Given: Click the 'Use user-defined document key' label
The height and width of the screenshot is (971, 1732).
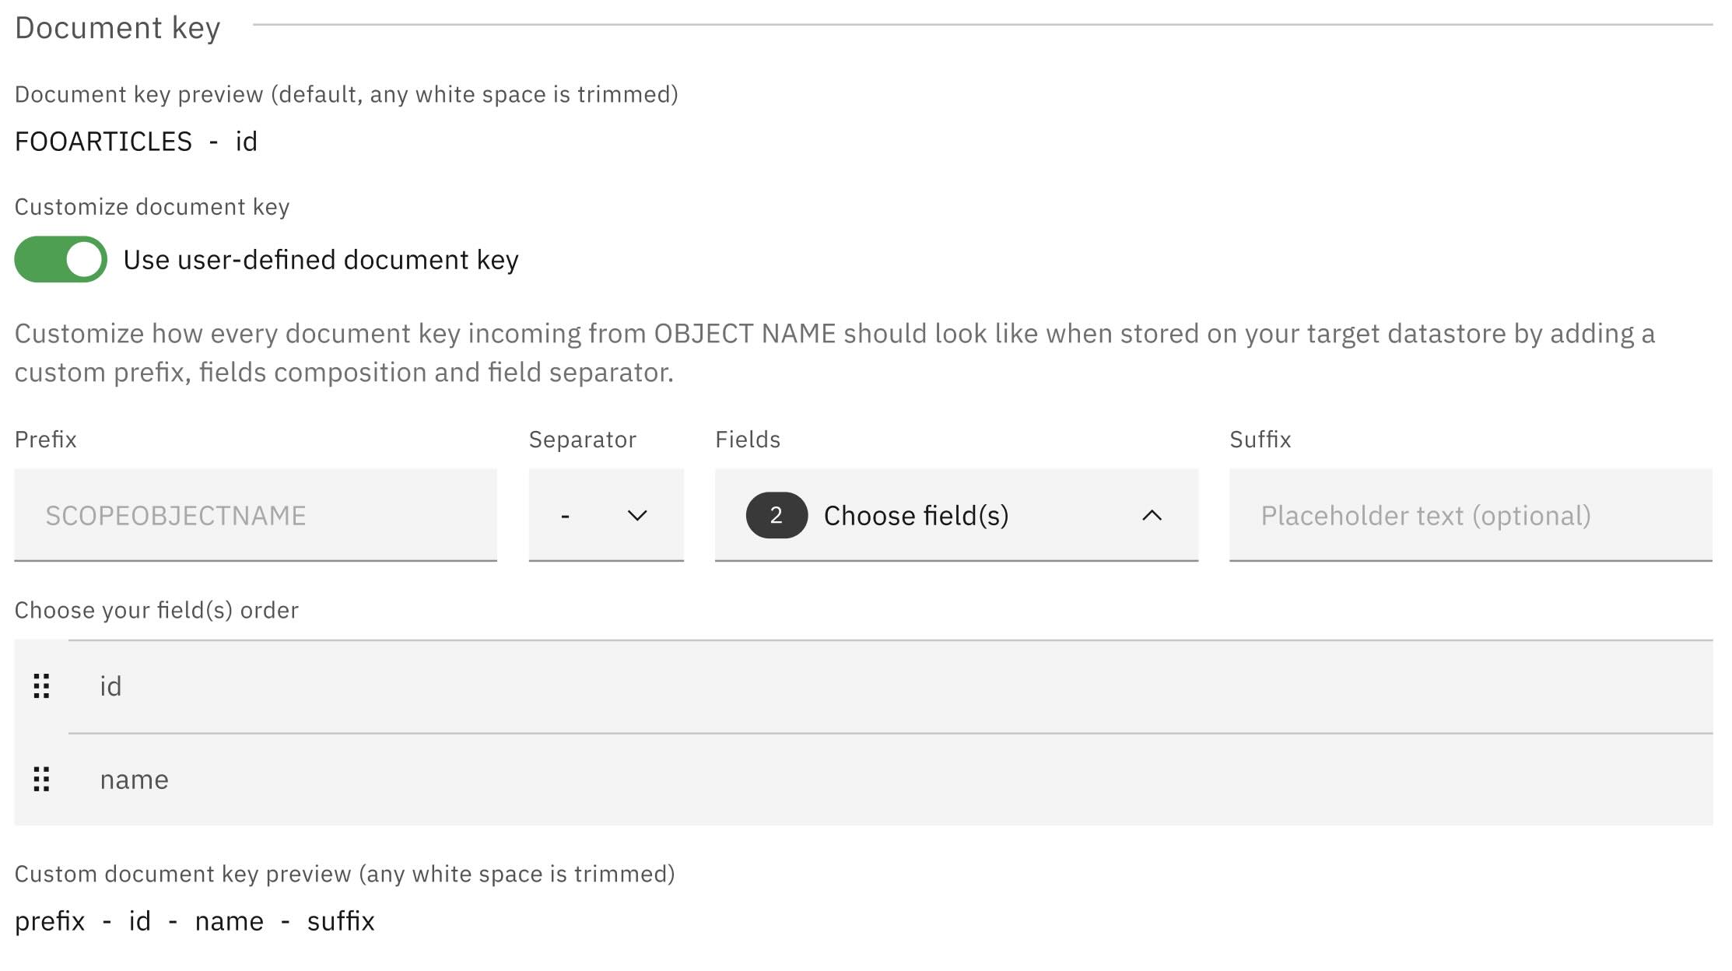Looking at the screenshot, I should point(321,260).
